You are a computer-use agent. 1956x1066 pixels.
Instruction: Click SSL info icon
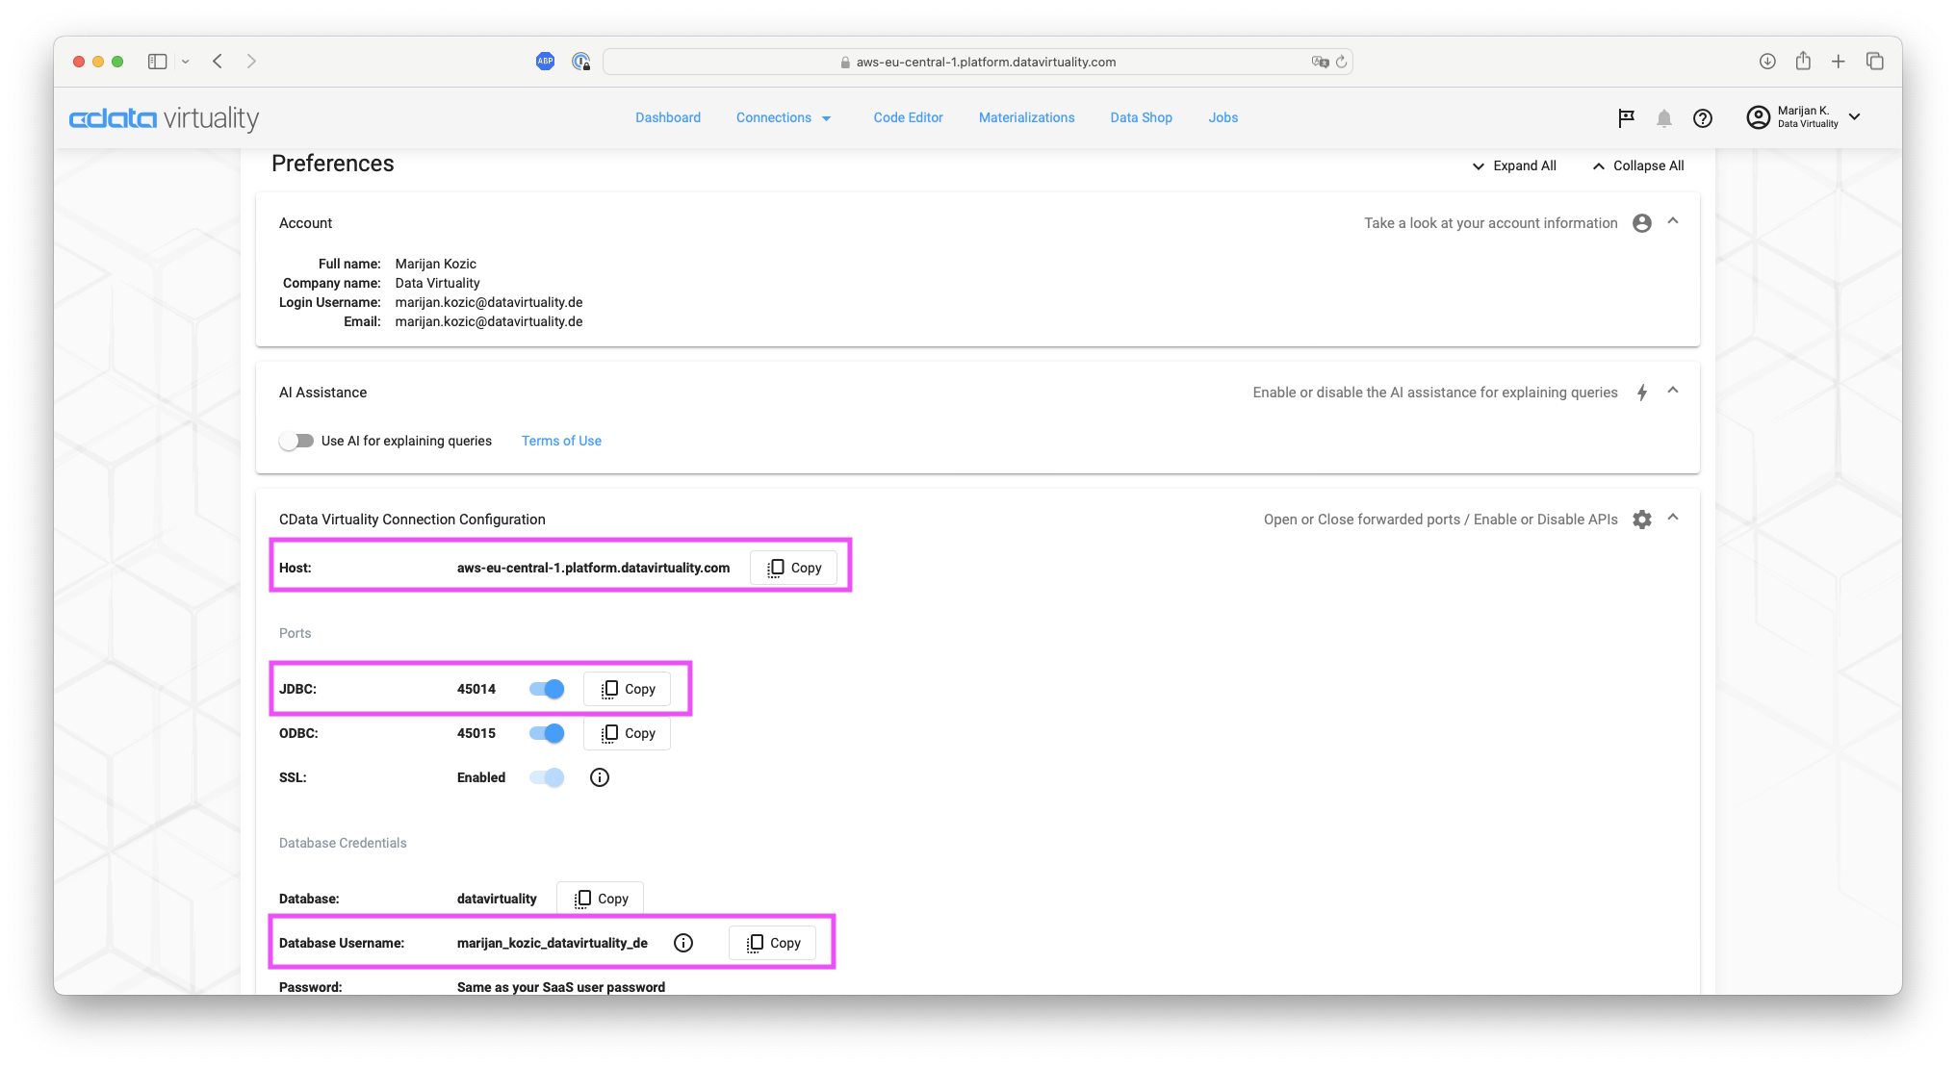tap(599, 777)
